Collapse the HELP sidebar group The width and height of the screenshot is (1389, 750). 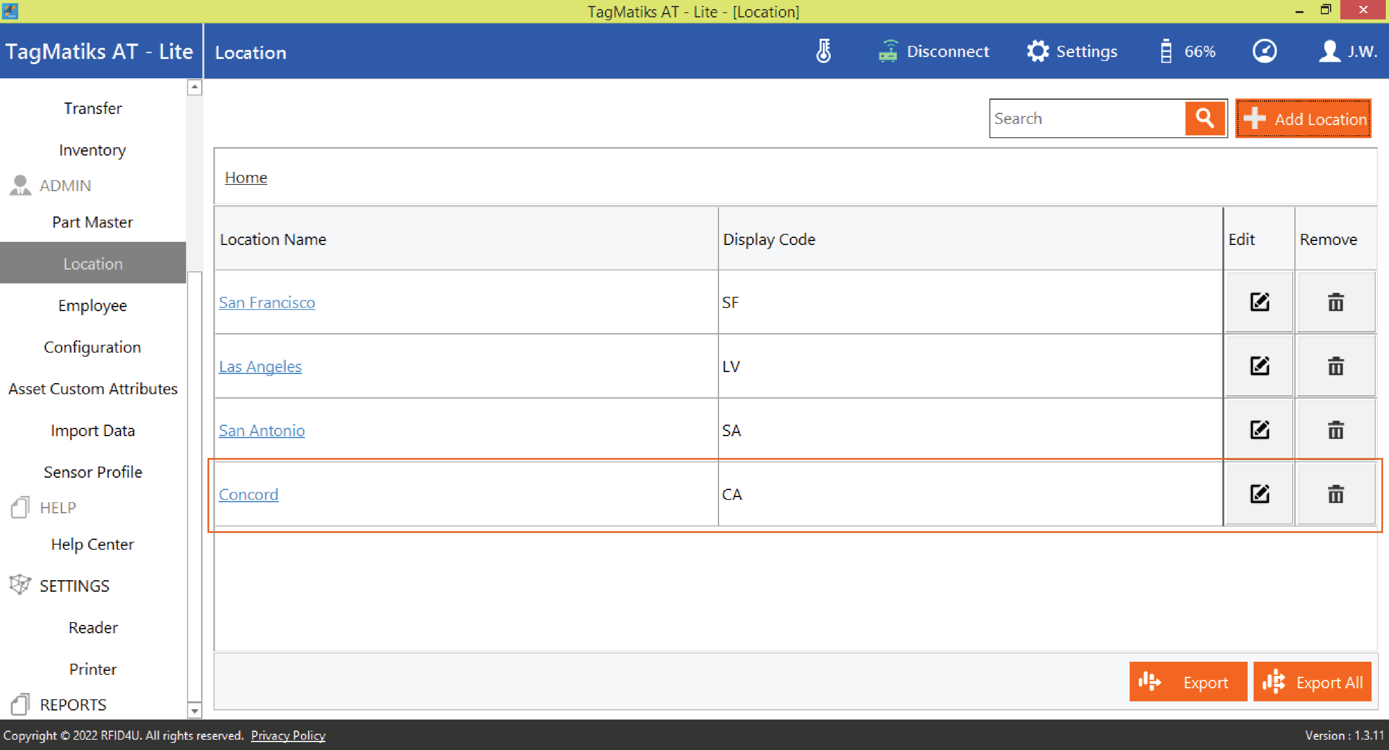[57, 507]
